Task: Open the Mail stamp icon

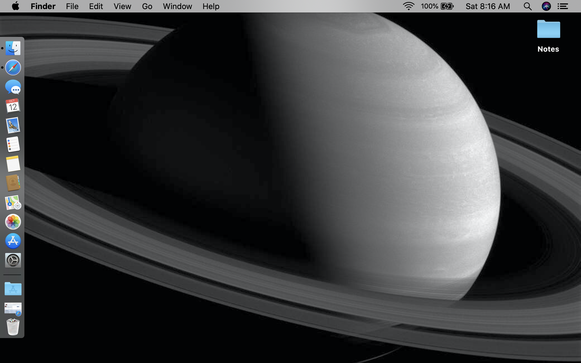Action: [x=13, y=125]
